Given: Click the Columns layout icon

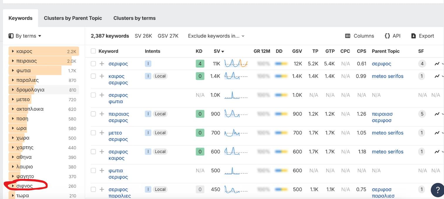Looking at the screenshot, I should 348,36.
